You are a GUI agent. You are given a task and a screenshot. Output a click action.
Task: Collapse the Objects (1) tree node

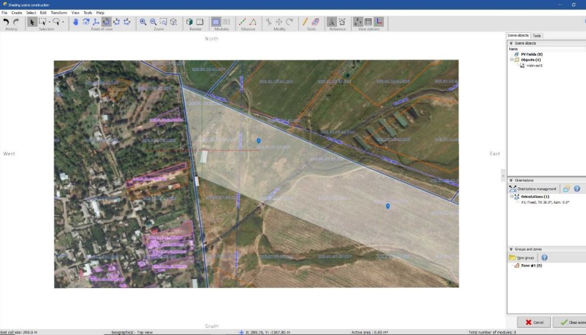click(x=512, y=60)
